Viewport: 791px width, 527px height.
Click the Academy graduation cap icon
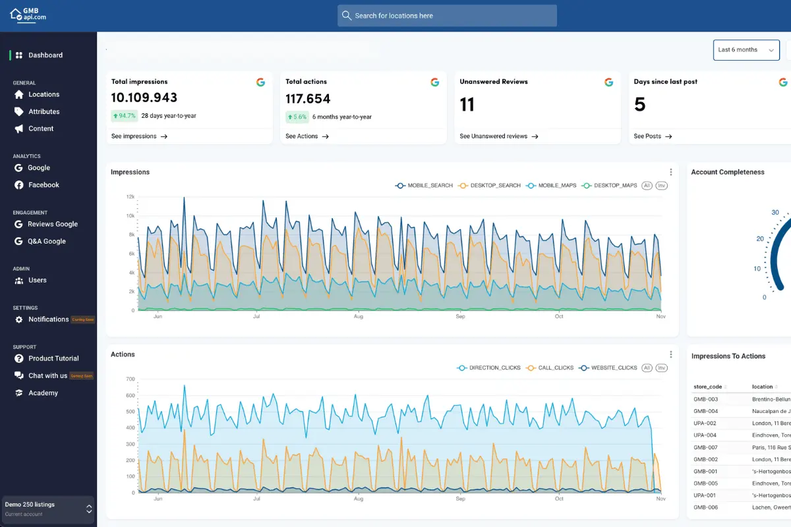point(19,393)
